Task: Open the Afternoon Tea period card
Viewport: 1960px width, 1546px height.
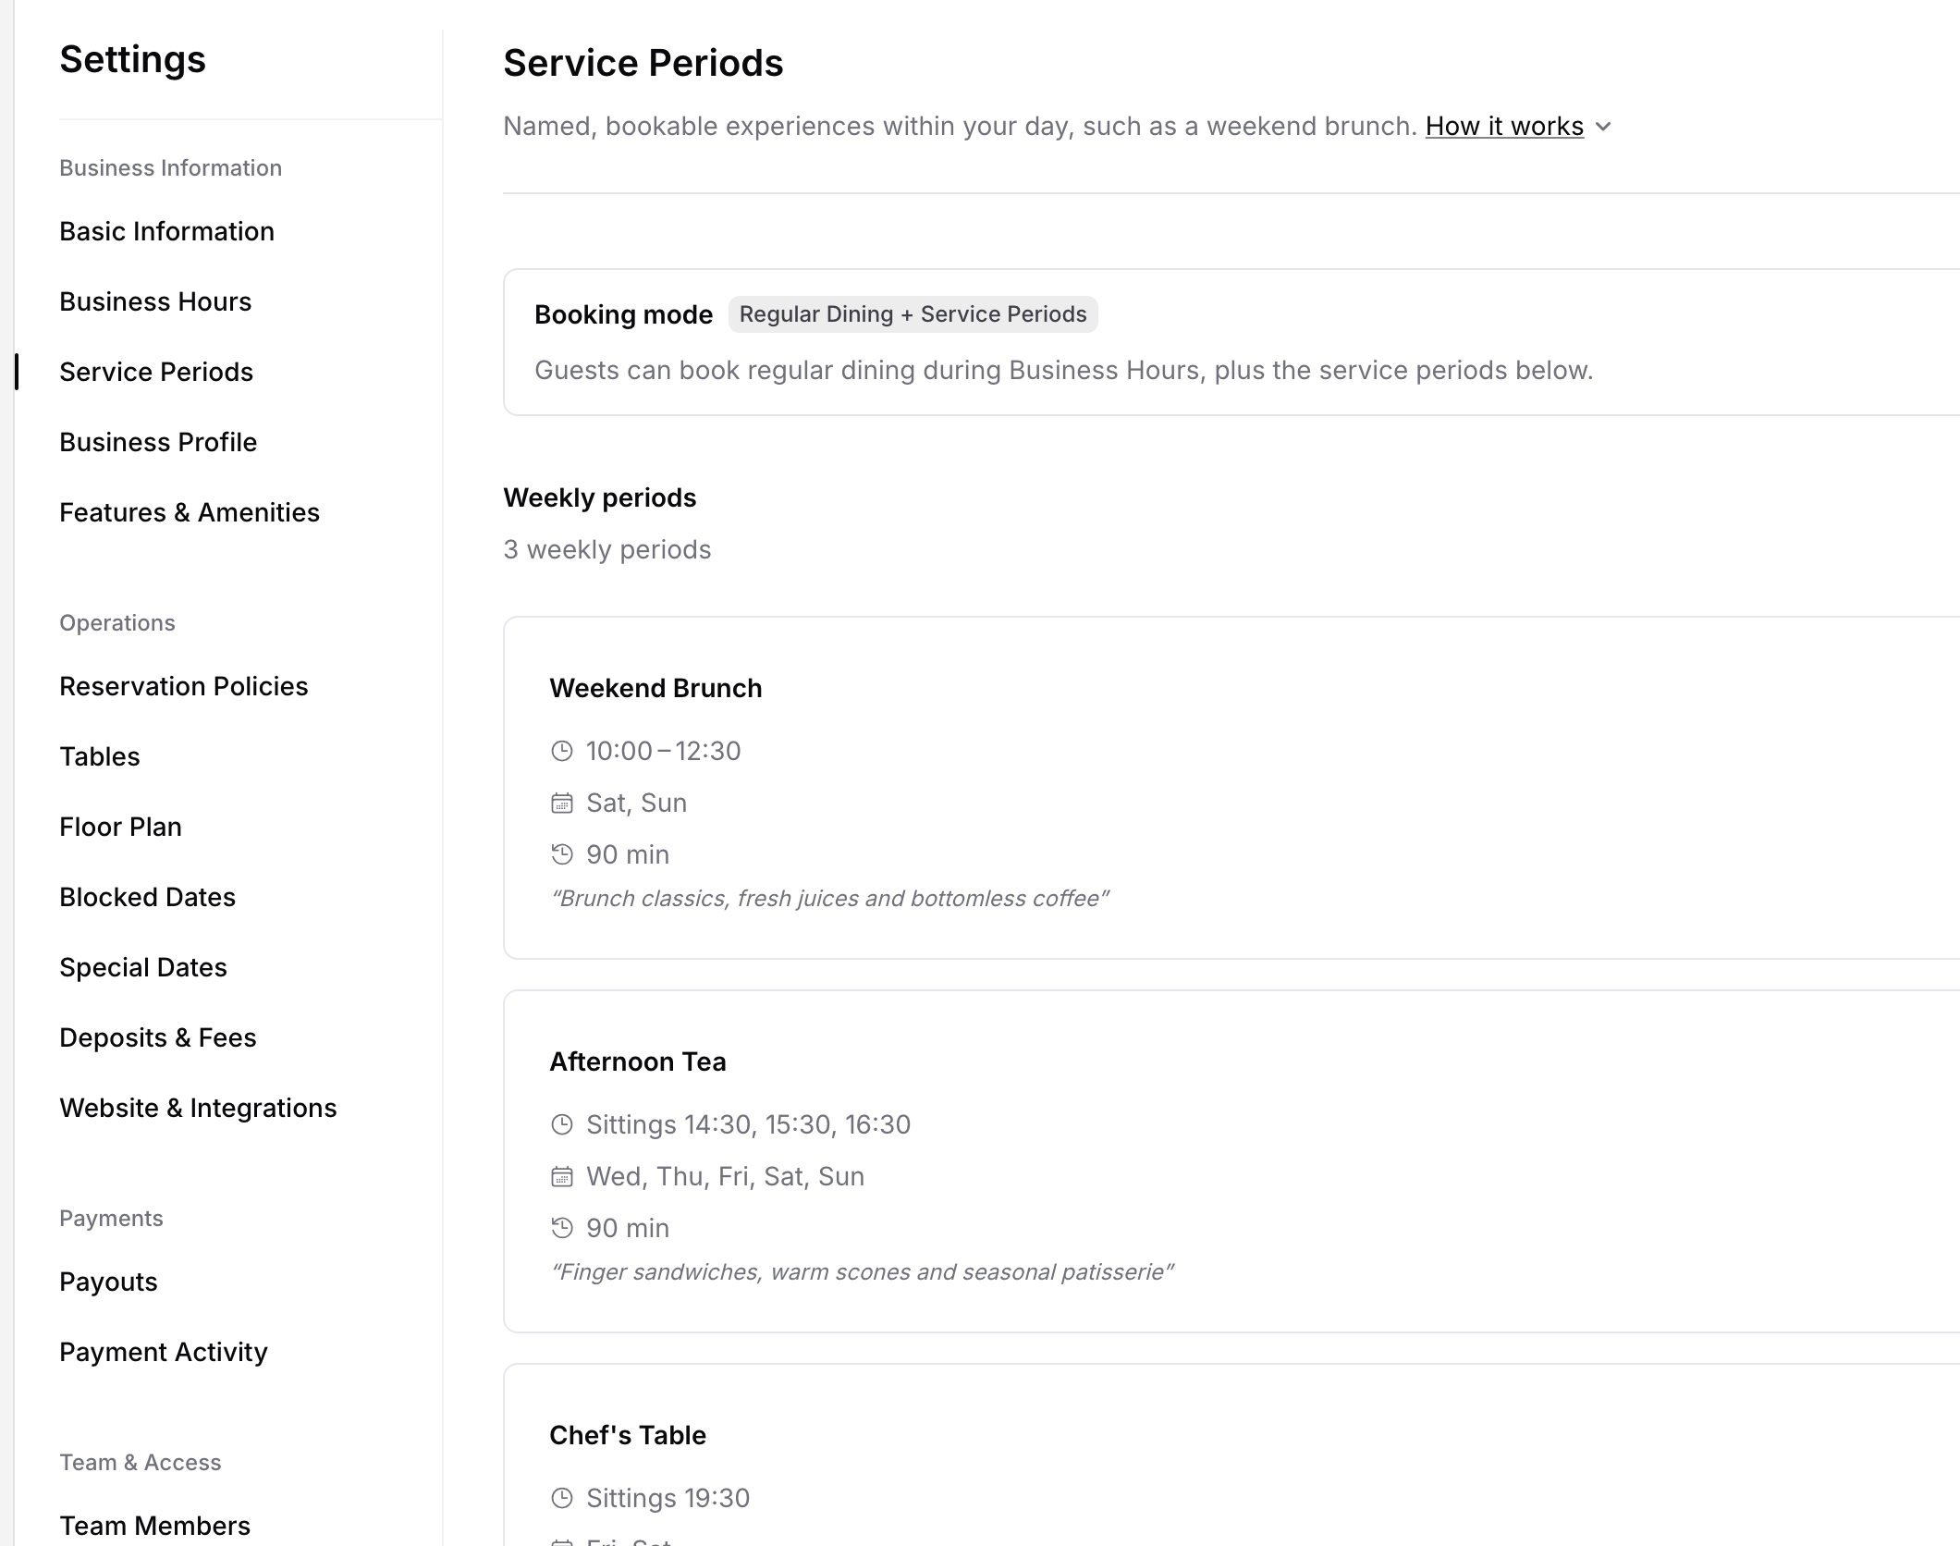Action: (1231, 1161)
